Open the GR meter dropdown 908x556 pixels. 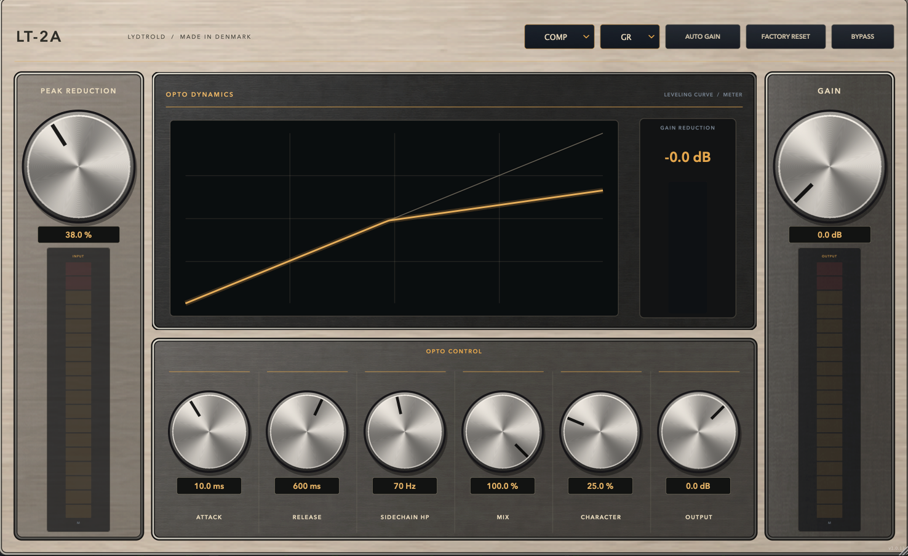(x=630, y=37)
